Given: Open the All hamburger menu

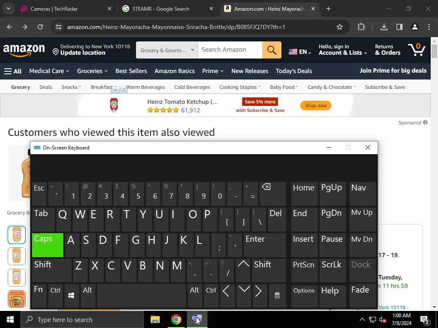Looking at the screenshot, I should pyautogui.click(x=13, y=71).
